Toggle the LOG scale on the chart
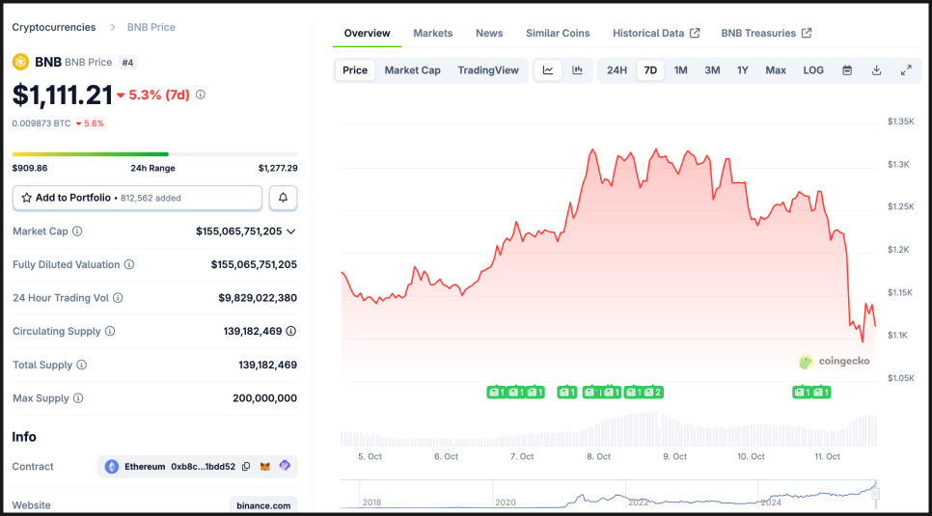Image resolution: width=932 pixels, height=516 pixels. pos(813,70)
